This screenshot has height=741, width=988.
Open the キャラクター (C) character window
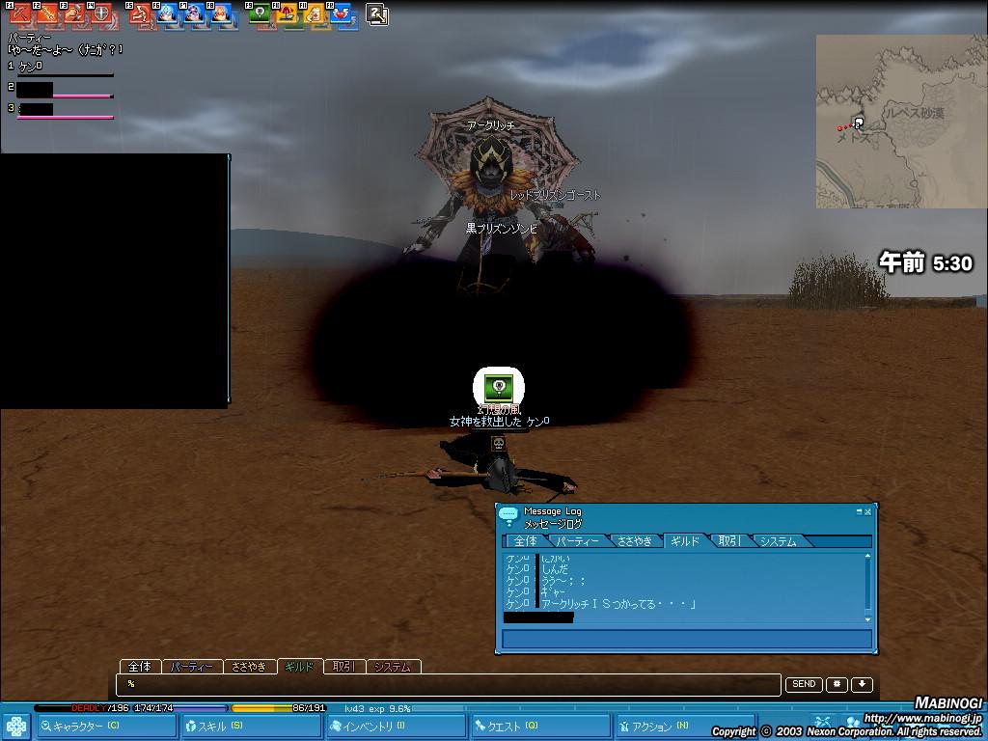click(107, 726)
